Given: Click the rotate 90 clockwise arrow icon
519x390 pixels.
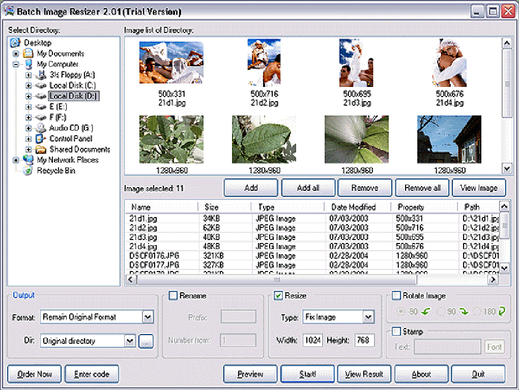Looking at the screenshot, I should (464, 312).
